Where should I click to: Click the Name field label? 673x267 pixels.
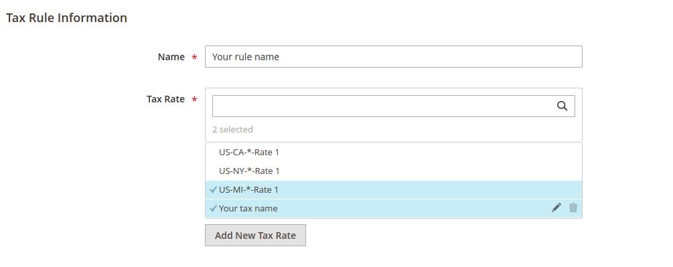pyautogui.click(x=171, y=57)
